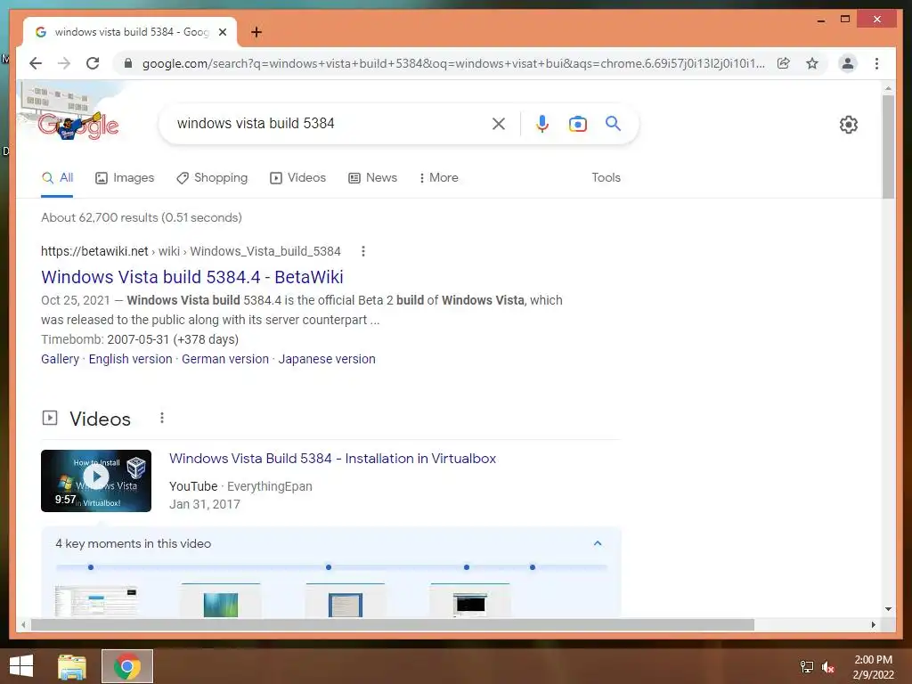Submit search with magnifier icon

coord(613,123)
